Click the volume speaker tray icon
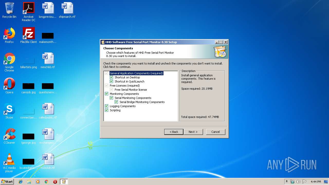This screenshot has height=185, width=329. click(298, 182)
